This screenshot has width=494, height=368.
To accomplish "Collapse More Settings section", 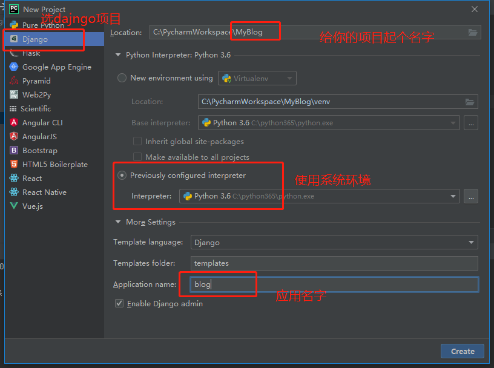I will pyautogui.click(x=118, y=222).
